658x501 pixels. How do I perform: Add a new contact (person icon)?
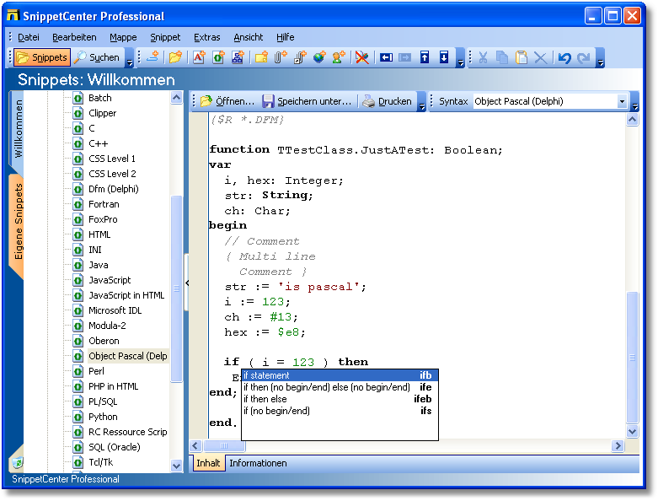338,57
